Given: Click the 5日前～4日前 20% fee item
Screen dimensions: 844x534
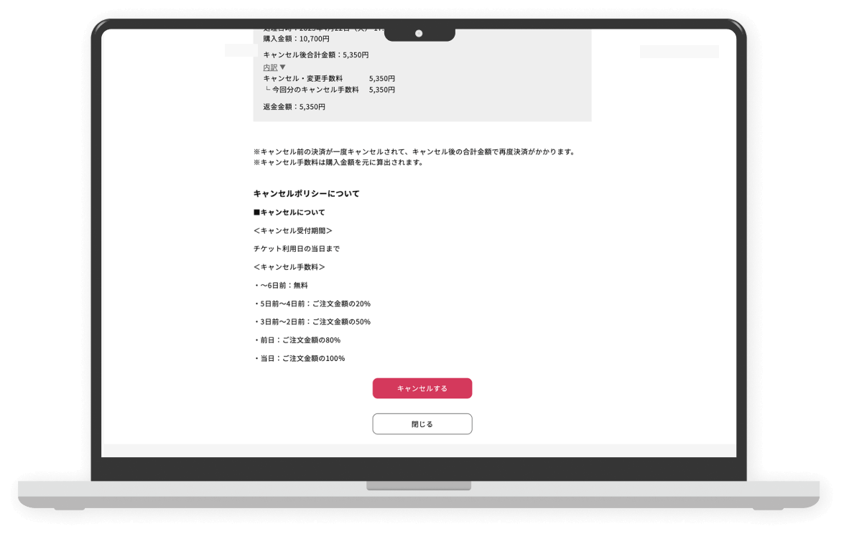Looking at the screenshot, I should click(x=312, y=304).
